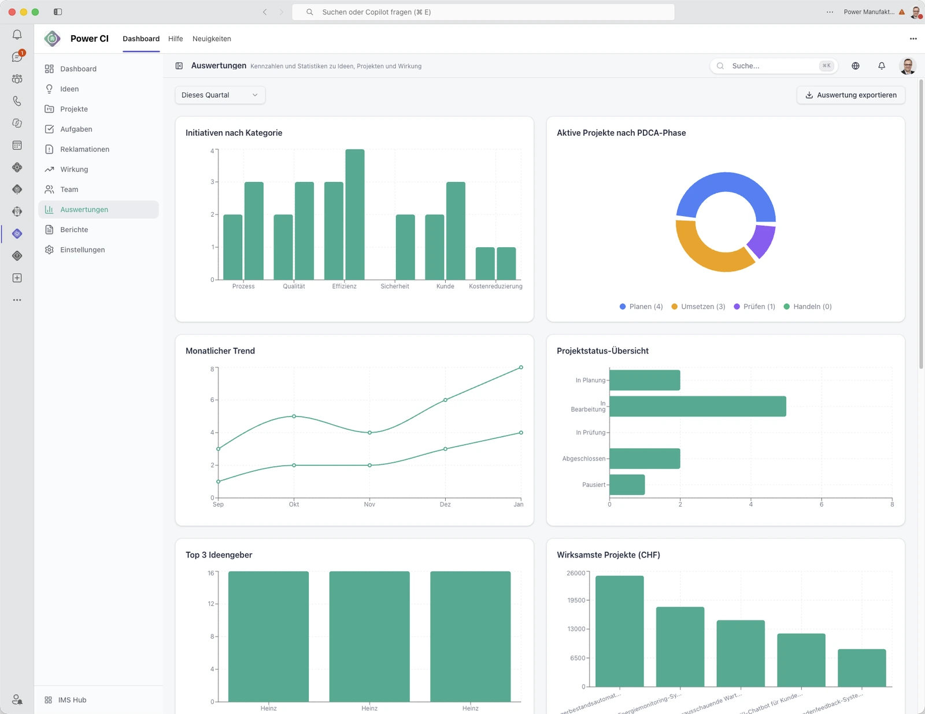Viewport: 925px width, 714px height.
Task: Open more apps ellipsis in rail
Action: (x=17, y=300)
